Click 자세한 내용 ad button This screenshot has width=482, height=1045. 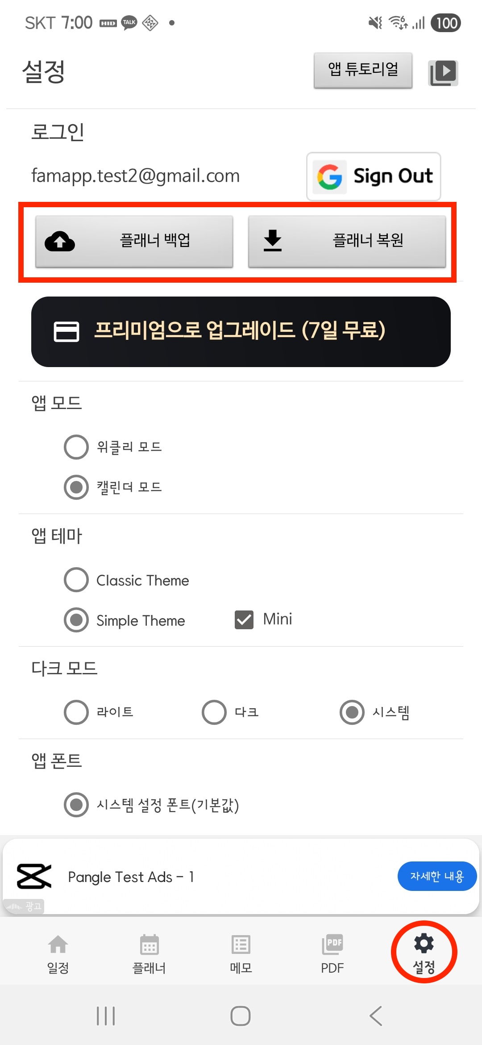(x=437, y=876)
